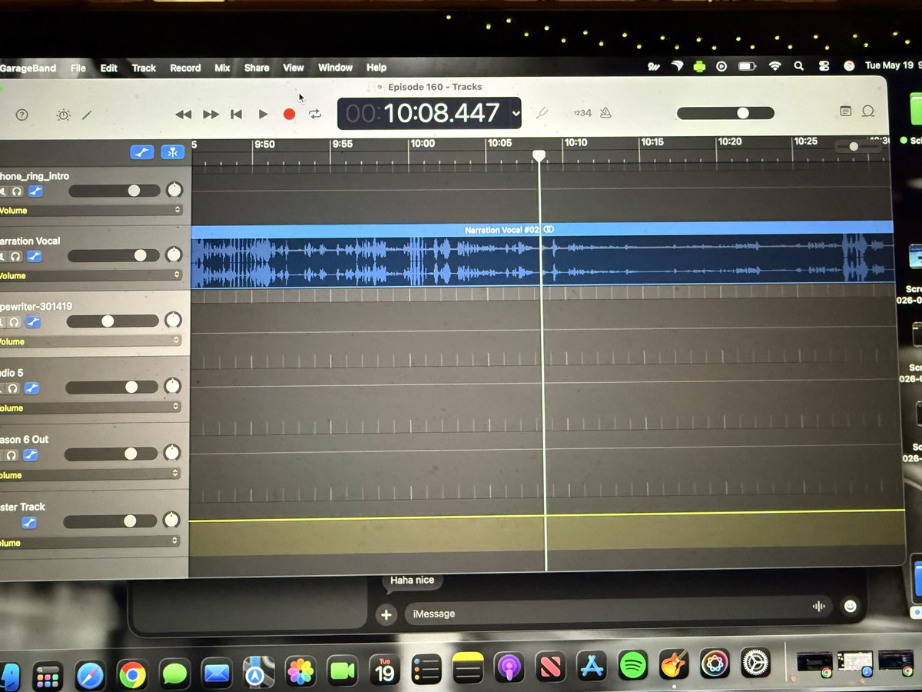Image resolution: width=922 pixels, height=692 pixels.
Task: Solo the Narration Vocal track with headphones
Action: click(15, 256)
